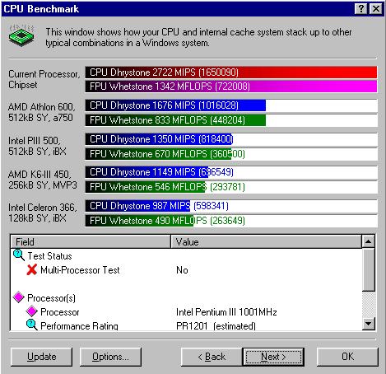Click the list scroll up arrow
The height and width of the screenshot is (374, 386).
(369, 241)
